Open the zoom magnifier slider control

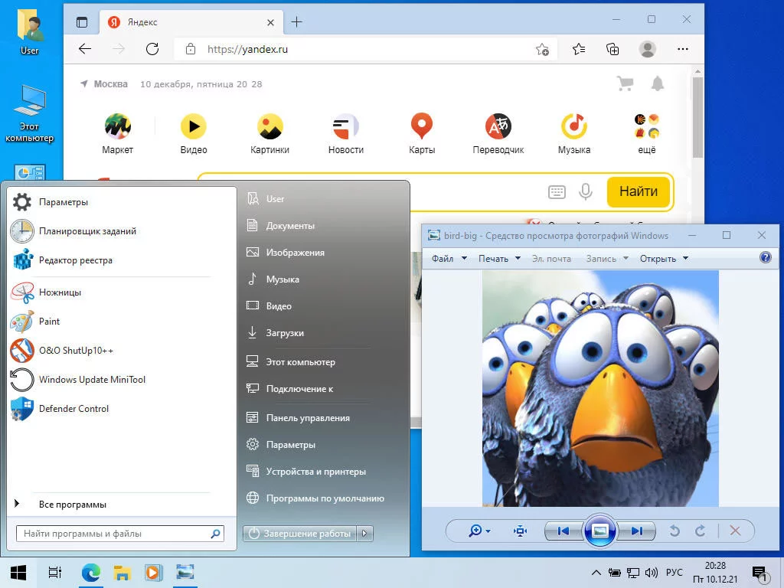479,531
